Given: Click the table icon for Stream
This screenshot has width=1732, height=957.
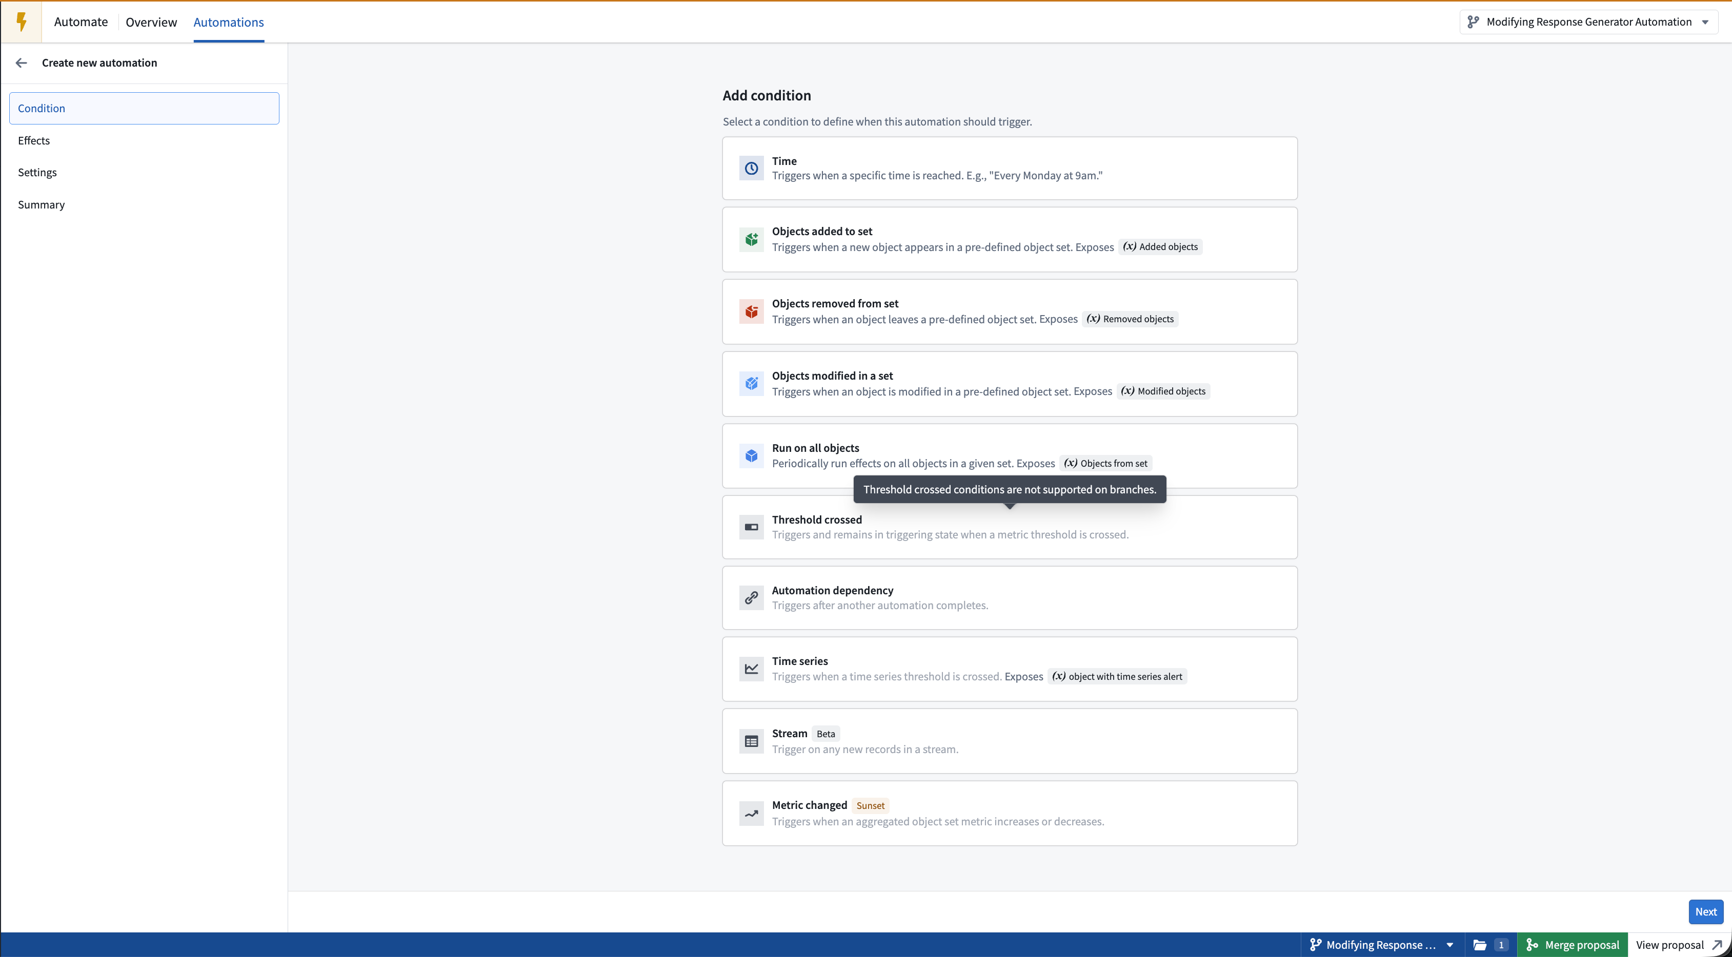Looking at the screenshot, I should 751,741.
